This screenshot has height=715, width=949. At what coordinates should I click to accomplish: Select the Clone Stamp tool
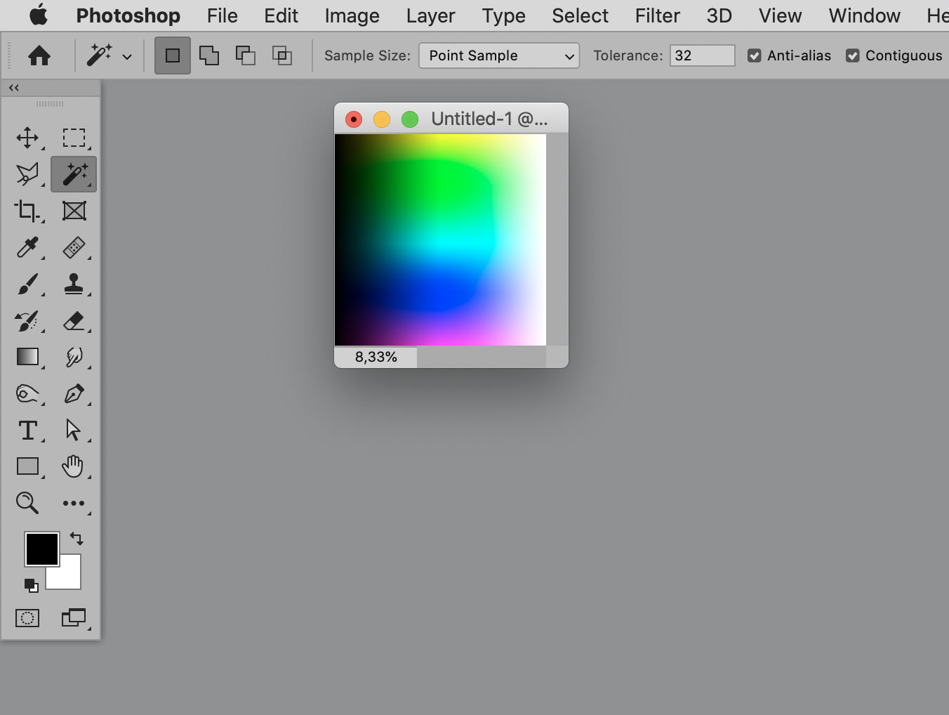74,284
